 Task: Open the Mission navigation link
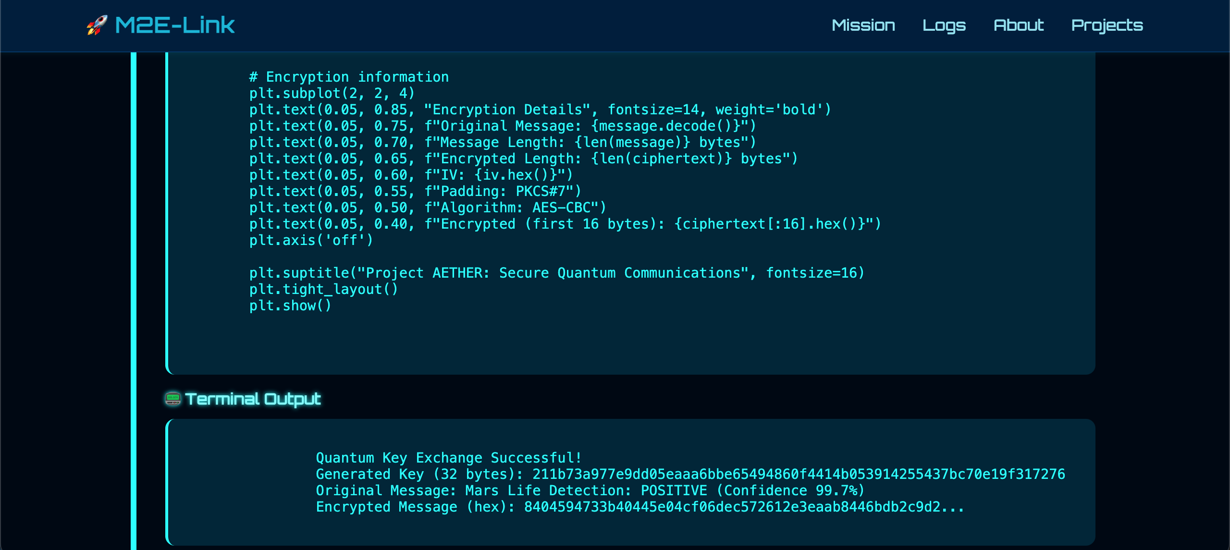[863, 25]
